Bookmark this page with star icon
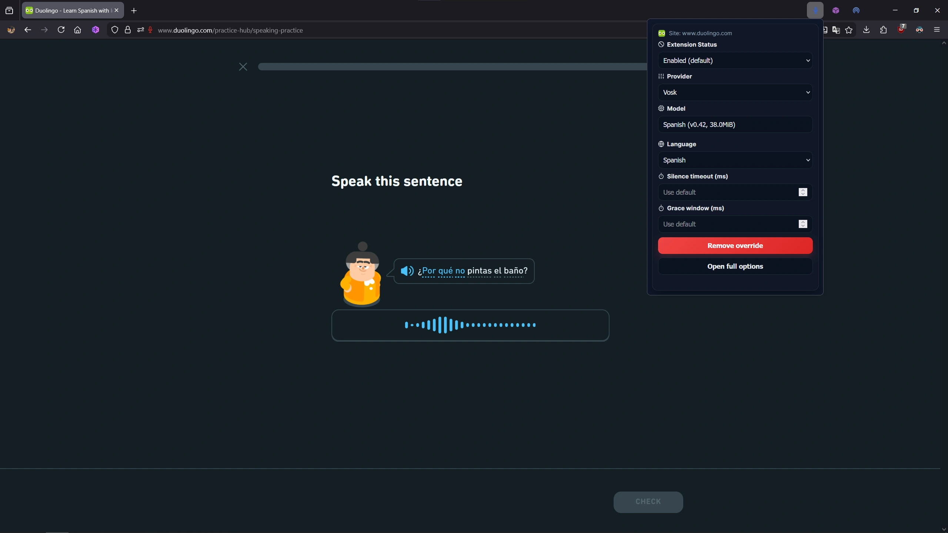The image size is (948, 533). (x=849, y=30)
